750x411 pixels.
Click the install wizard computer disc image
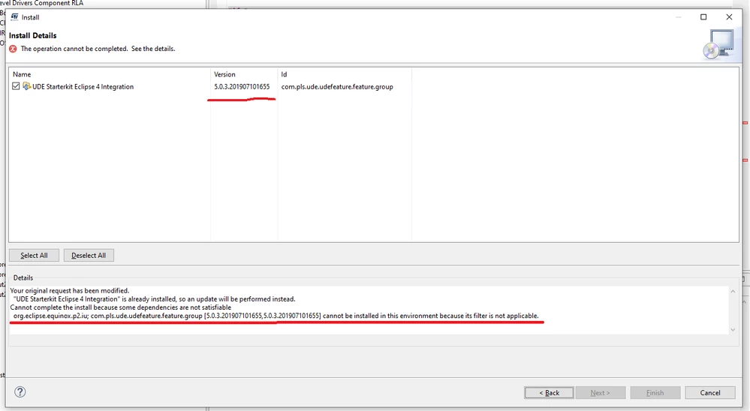718,44
